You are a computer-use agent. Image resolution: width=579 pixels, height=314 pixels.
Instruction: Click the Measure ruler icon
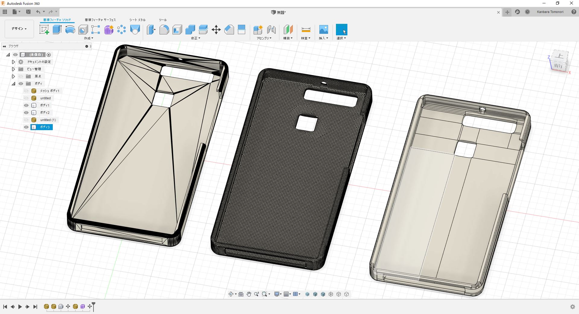306,30
